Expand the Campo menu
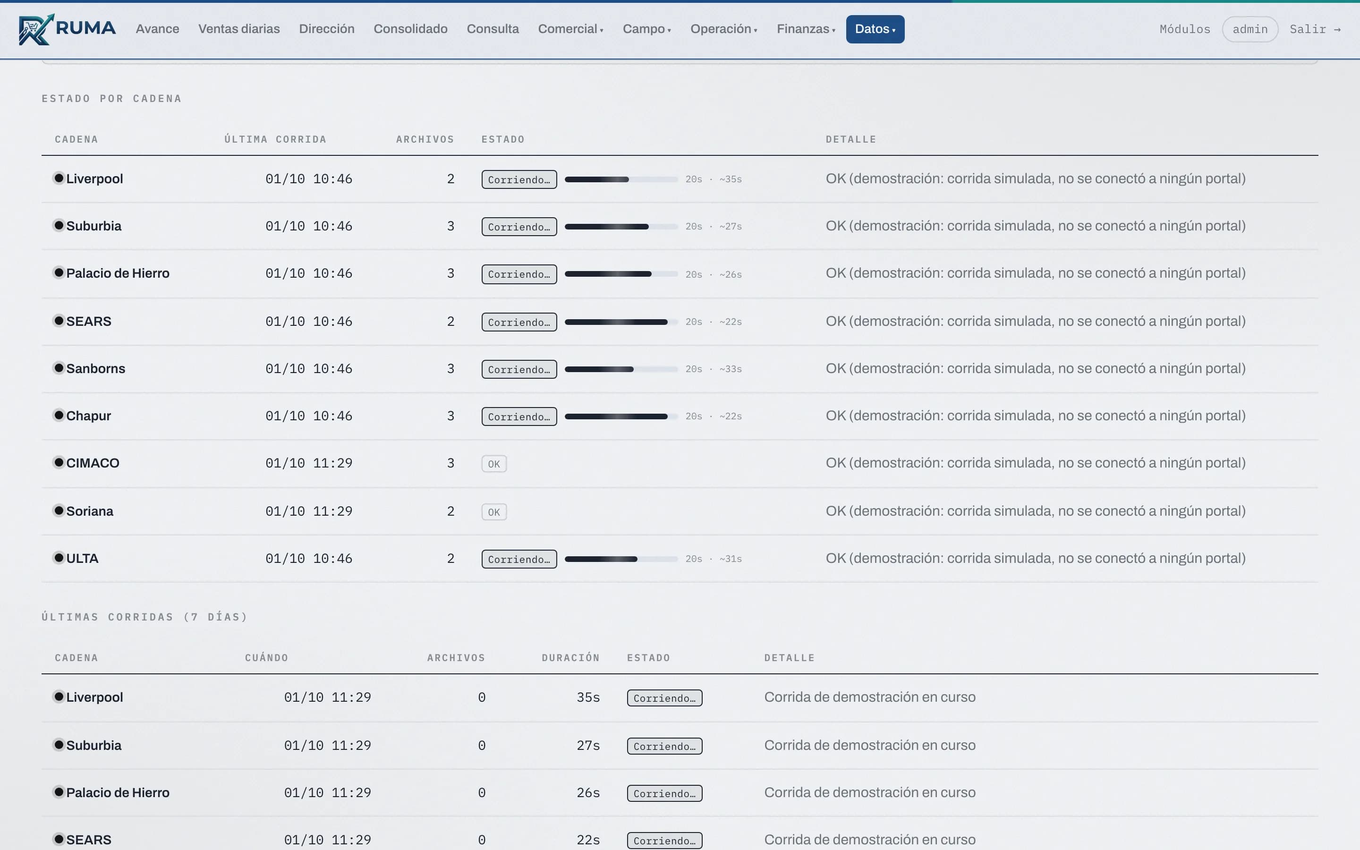 point(646,29)
